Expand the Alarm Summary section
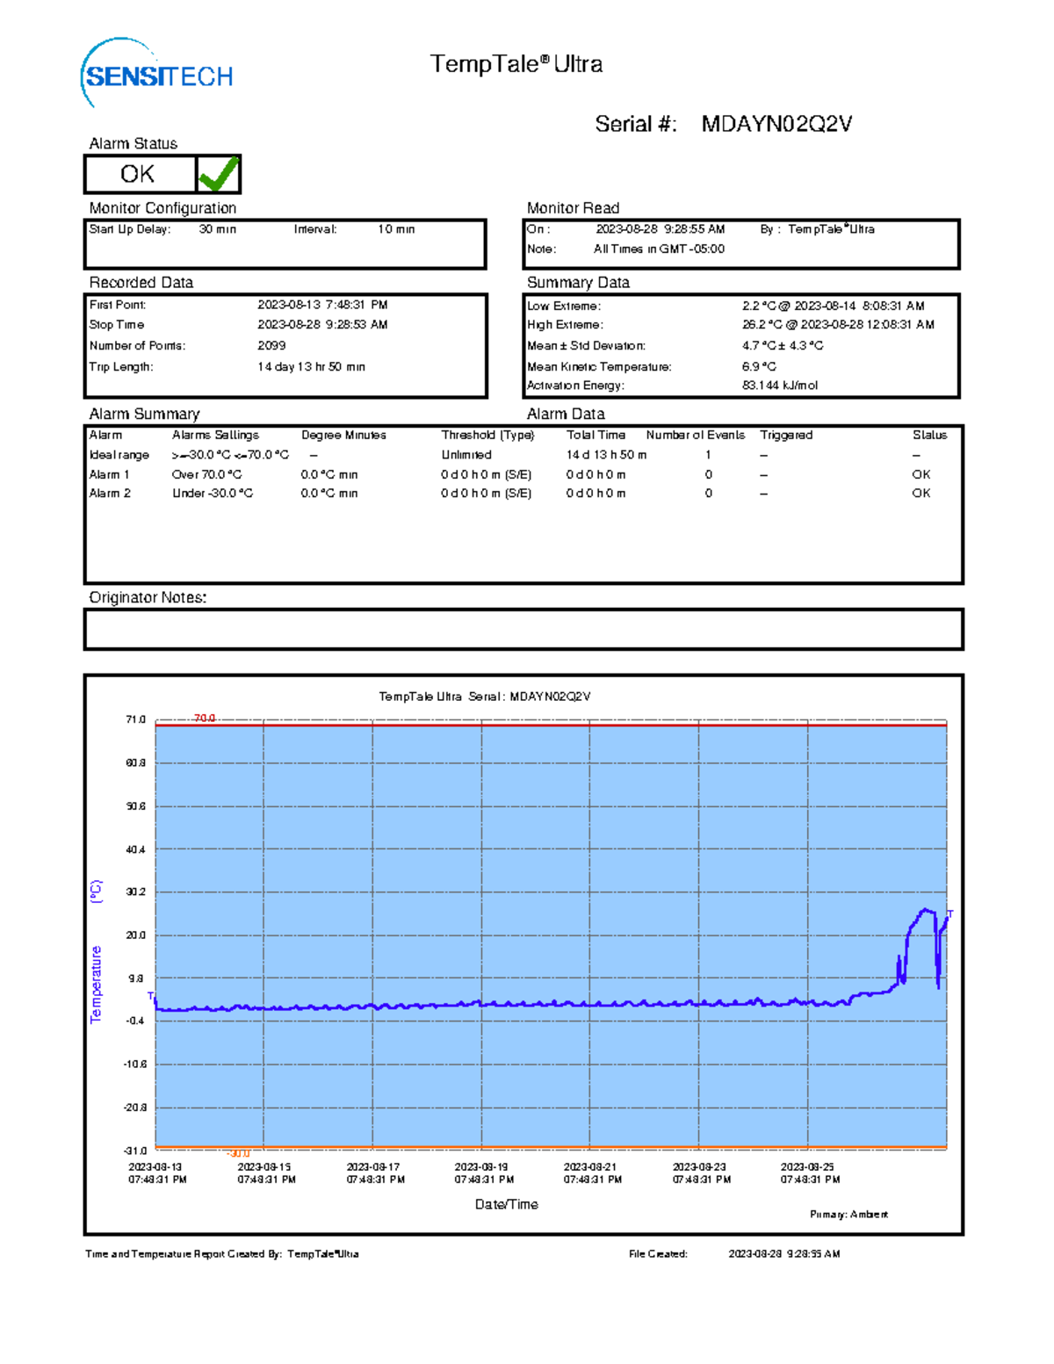This screenshot has width=1054, height=1364. tap(143, 414)
